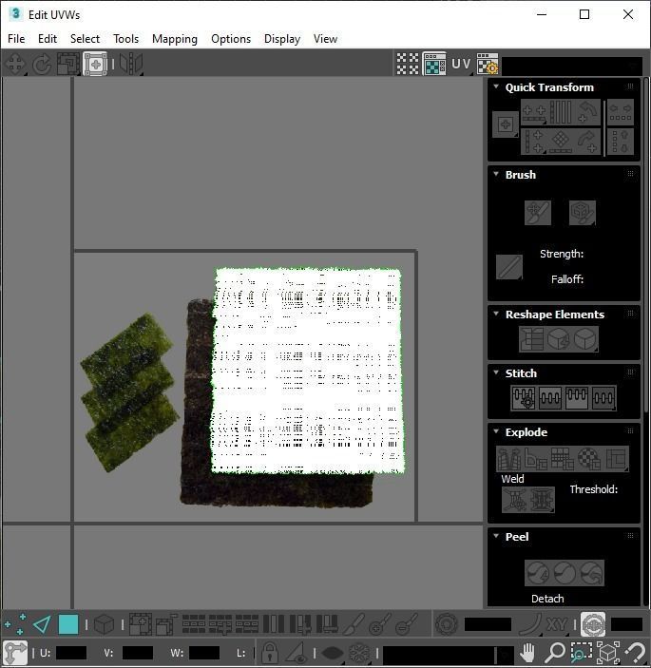Enable Edge sub-object mode
Screen dimensions: 651x668
click(42, 624)
